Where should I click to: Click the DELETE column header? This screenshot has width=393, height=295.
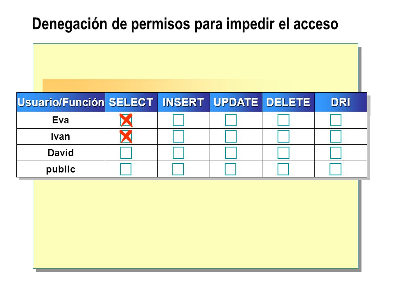tap(288, 102)
